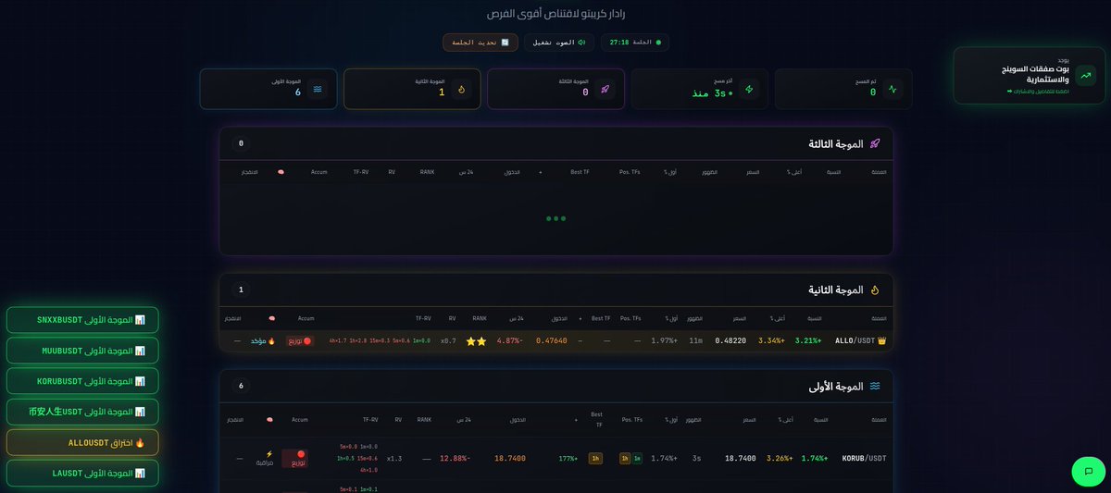This screenshot has height=493, width=1111.
Task: Click the rocket icon in the third wave stat card
Action: pyautogui.click(x=605, y=90)
